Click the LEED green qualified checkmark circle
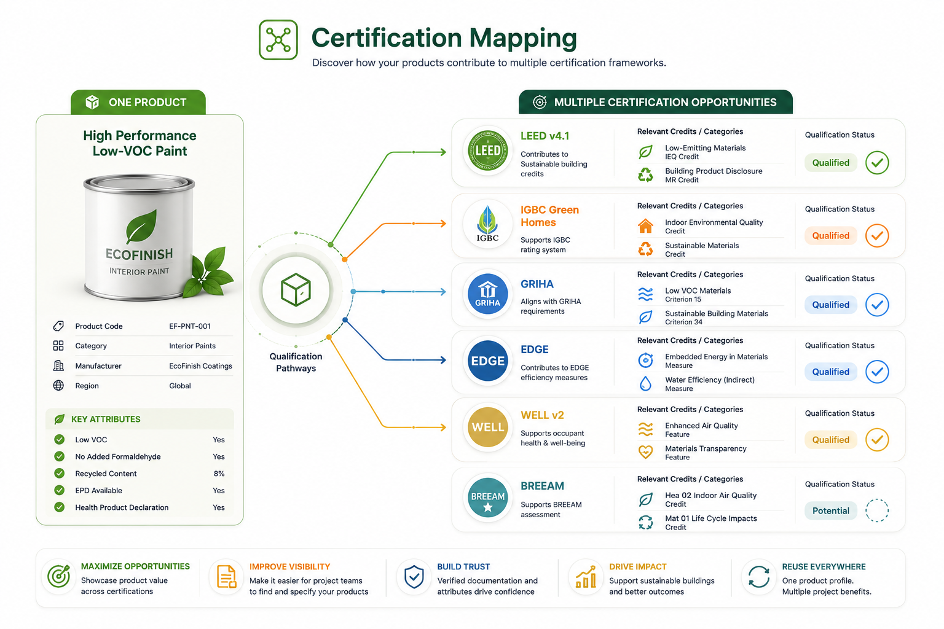 [877, 163]
